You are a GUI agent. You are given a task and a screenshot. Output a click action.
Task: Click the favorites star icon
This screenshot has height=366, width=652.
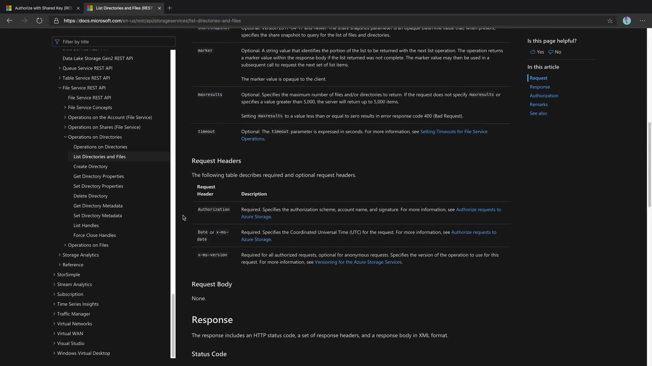[610, 21]
